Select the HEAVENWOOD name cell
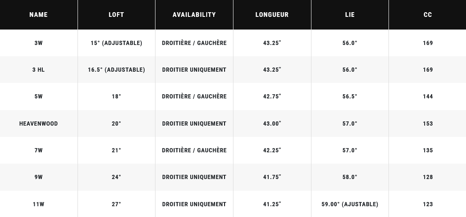 pos(39,124)
